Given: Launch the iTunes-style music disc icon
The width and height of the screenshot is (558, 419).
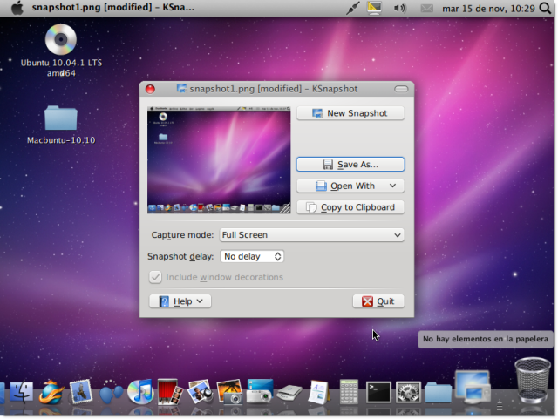Looking at the screenshot, I should coord(140,392).
